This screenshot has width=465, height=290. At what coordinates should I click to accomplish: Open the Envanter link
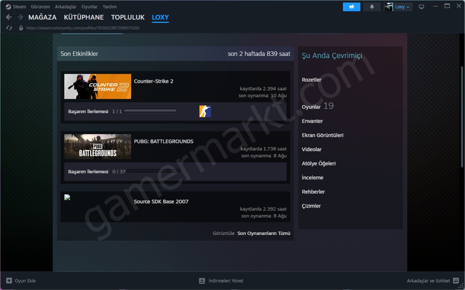[312, 121]
